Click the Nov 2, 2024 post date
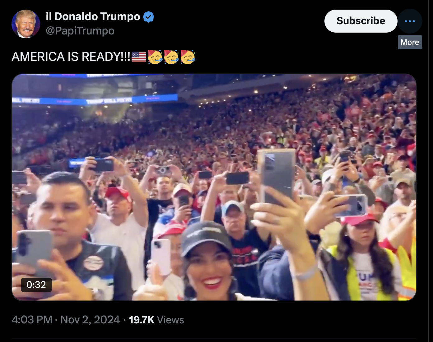Viewport: 433px width, 342px height. (x=90, y=320)
